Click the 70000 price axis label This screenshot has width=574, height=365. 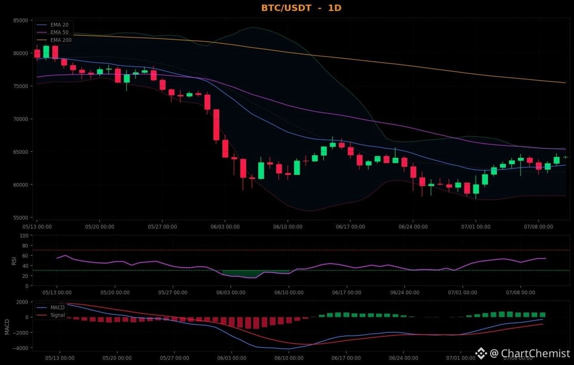21,119
